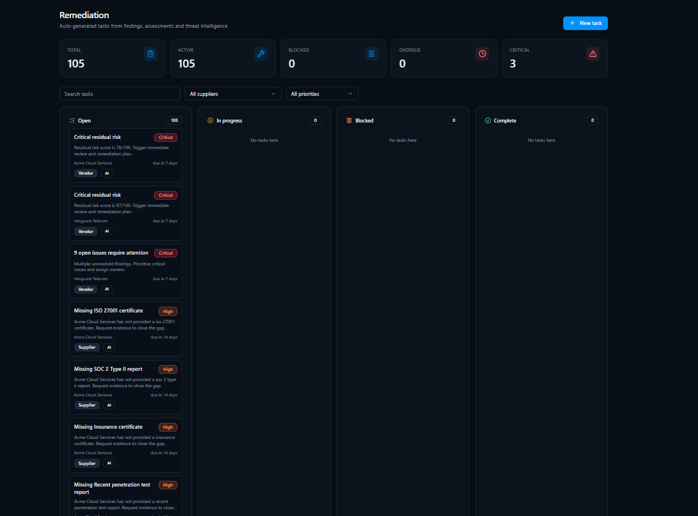This screenshot has width=698, height=516.
Task: Click the In progress column count badge
Action: [316, 120]
